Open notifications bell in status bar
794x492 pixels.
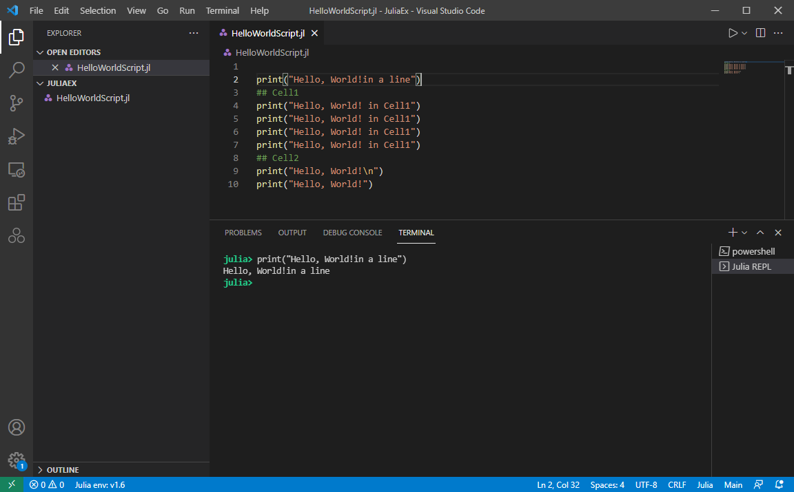780,484
